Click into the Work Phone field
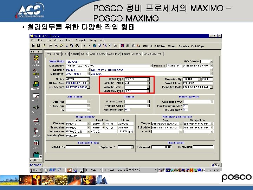The image size is (253, 190). pyautogui.click(x=197, y=83)
